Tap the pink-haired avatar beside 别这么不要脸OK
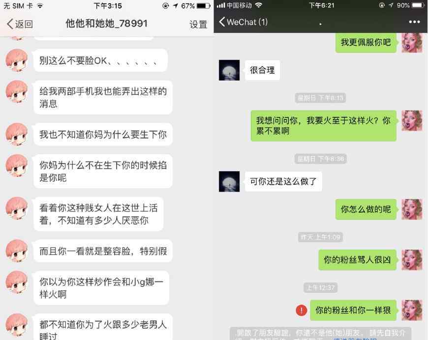Screen dimensions: 428x340 pos(17,60)
